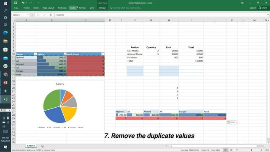Open the File menu
The width and height of the screenshot is (270, 152).
[x=16, y=8]
